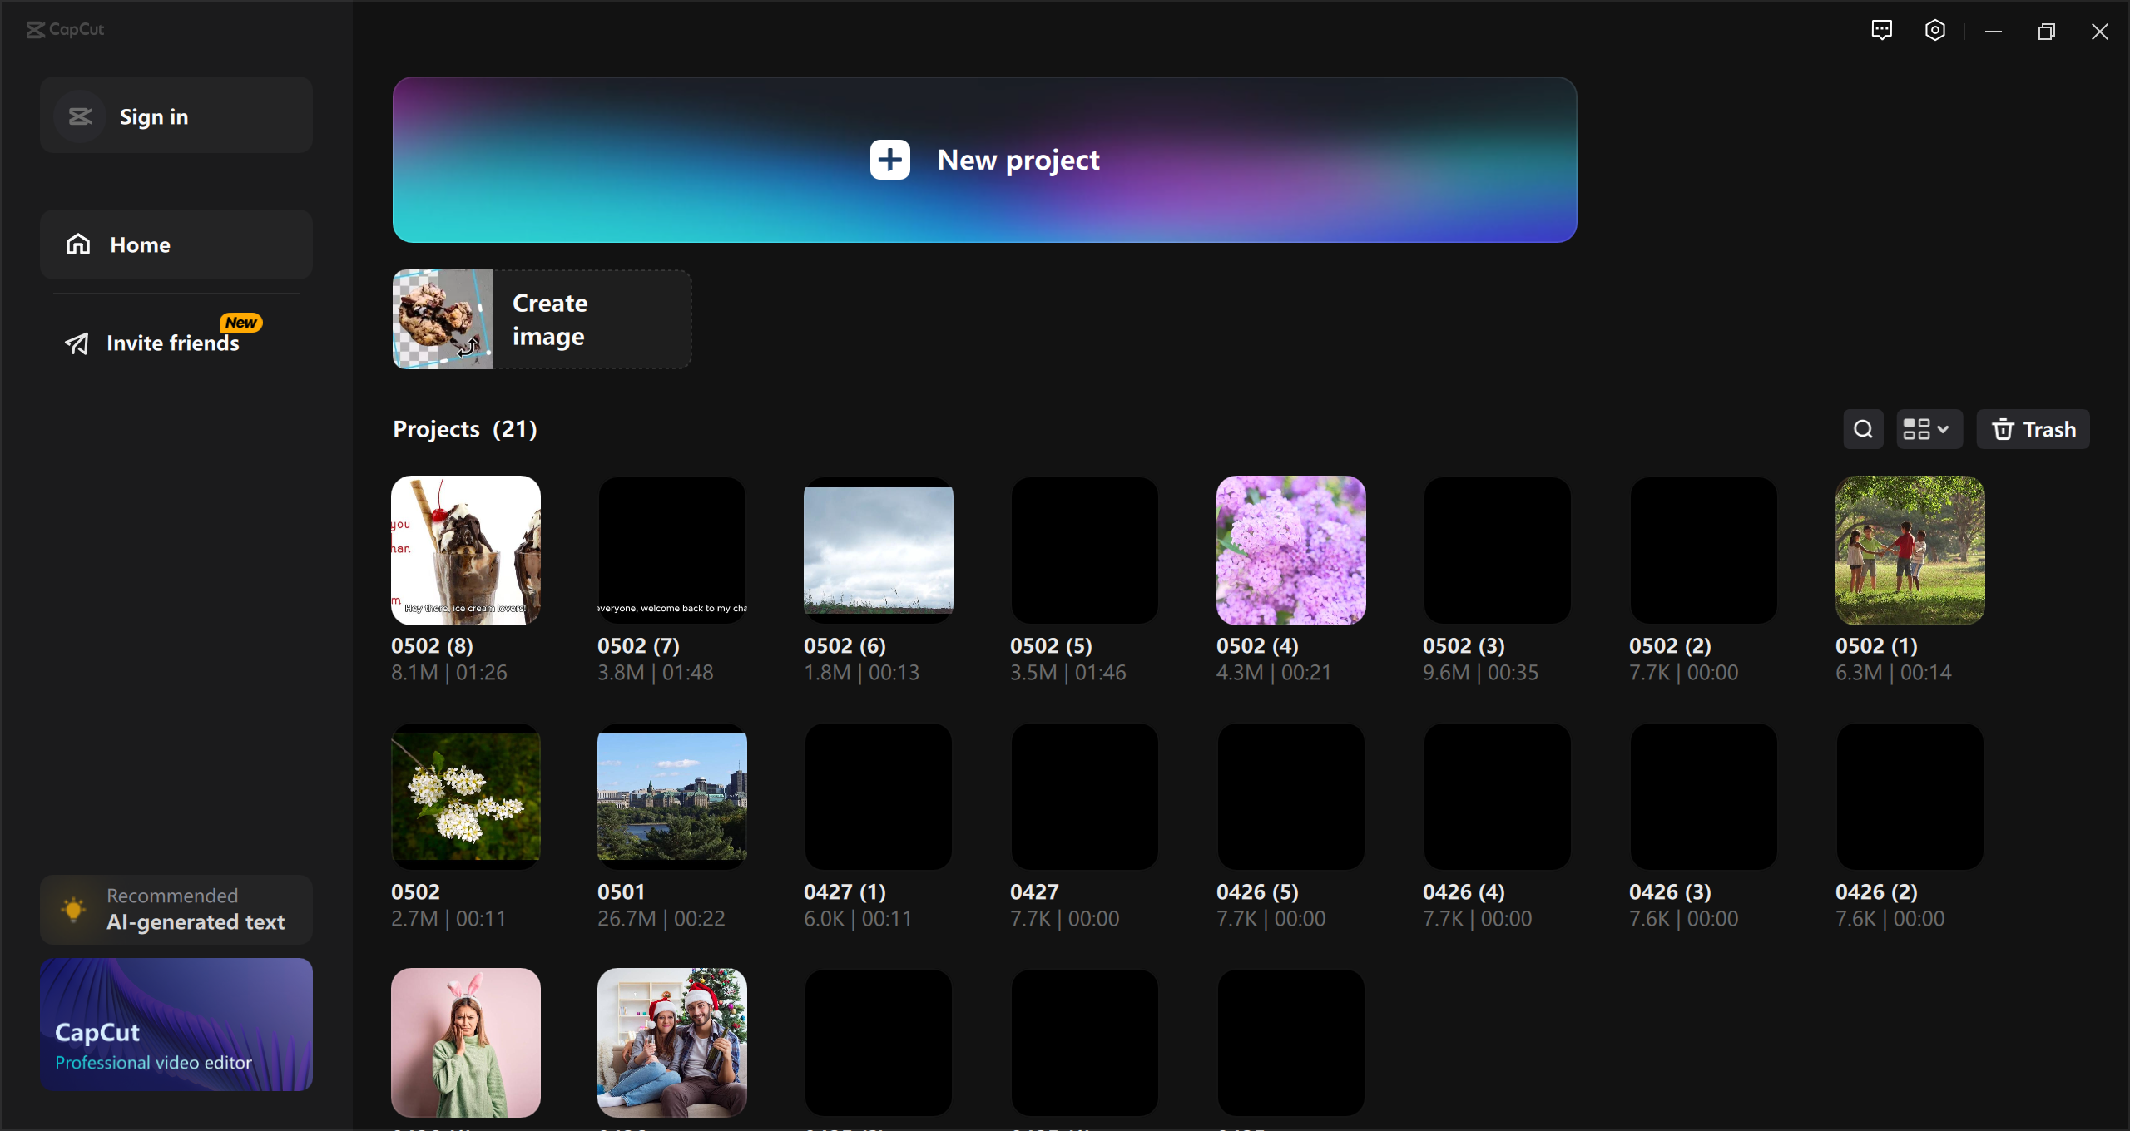Click the CapCut Professional video editor banner

pos(176,1025)
